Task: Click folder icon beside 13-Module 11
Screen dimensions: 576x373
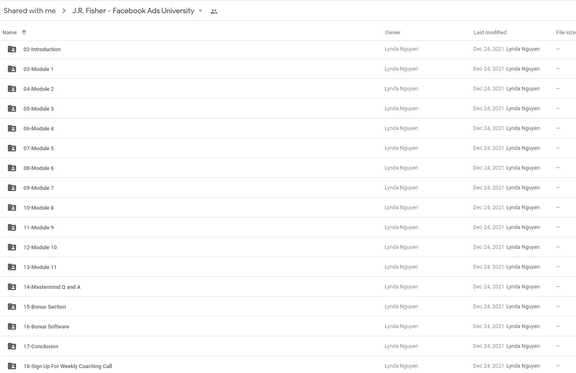Action: point(12,267)
